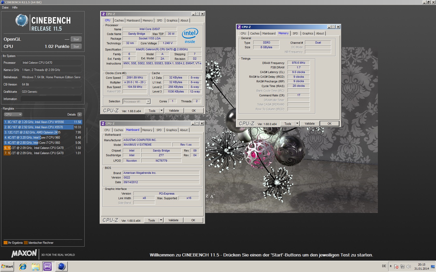Switch to SPD tab in top CPU-Z window

[x=160, y=20]
